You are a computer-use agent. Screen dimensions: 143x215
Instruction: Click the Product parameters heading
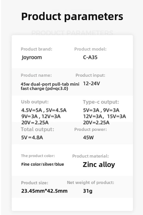72,17
